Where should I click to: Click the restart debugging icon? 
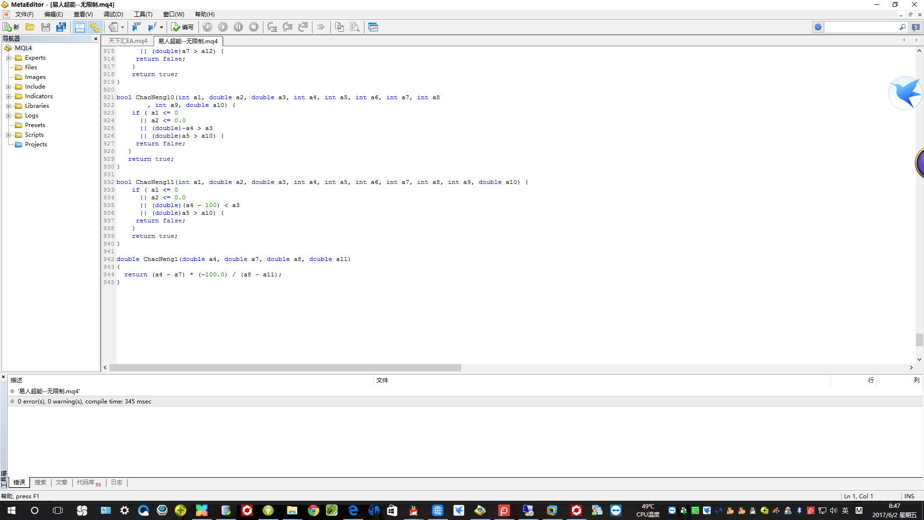208,27
